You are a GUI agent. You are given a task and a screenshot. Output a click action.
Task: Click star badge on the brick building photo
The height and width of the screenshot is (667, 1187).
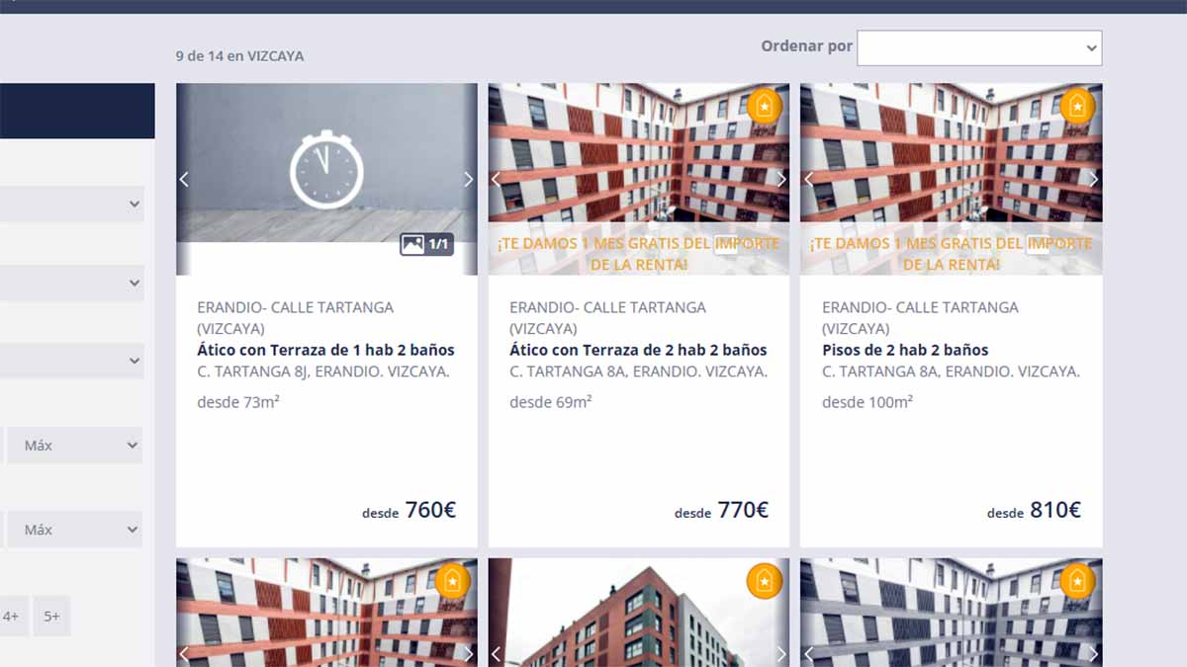(765, 581)
